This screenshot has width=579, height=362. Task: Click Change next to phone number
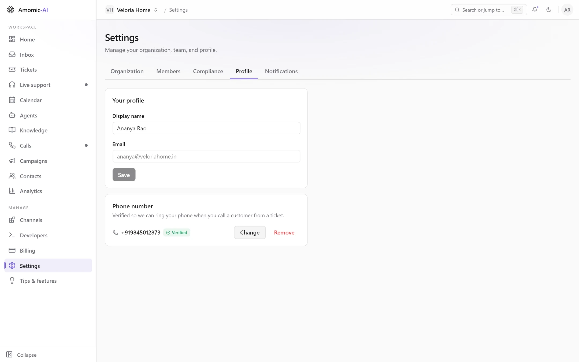point(250,232)
